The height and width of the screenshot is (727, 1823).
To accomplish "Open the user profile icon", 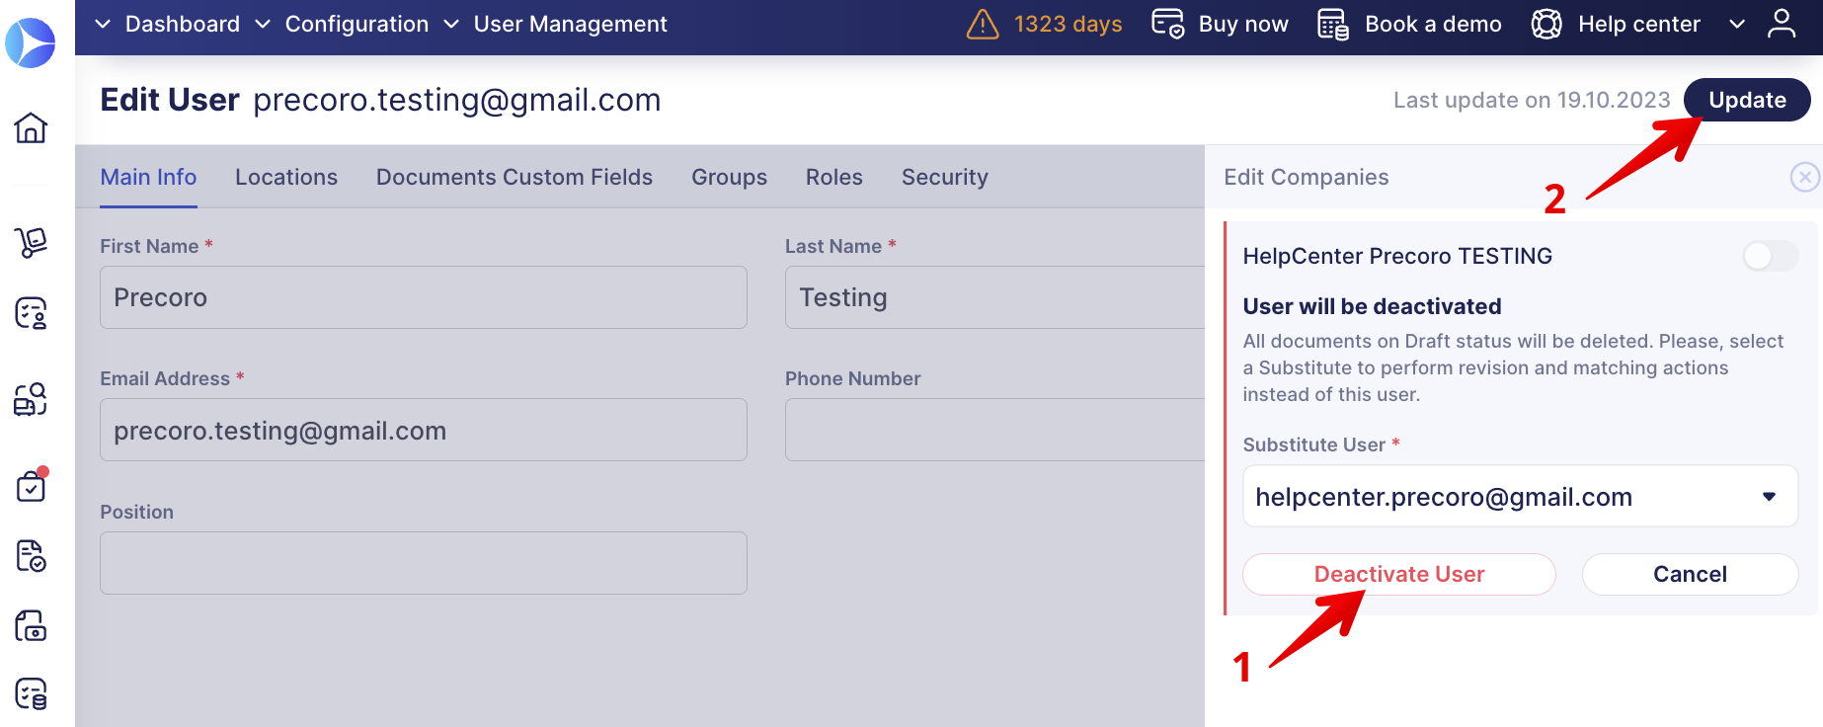I will click(x=1782, y=24).
